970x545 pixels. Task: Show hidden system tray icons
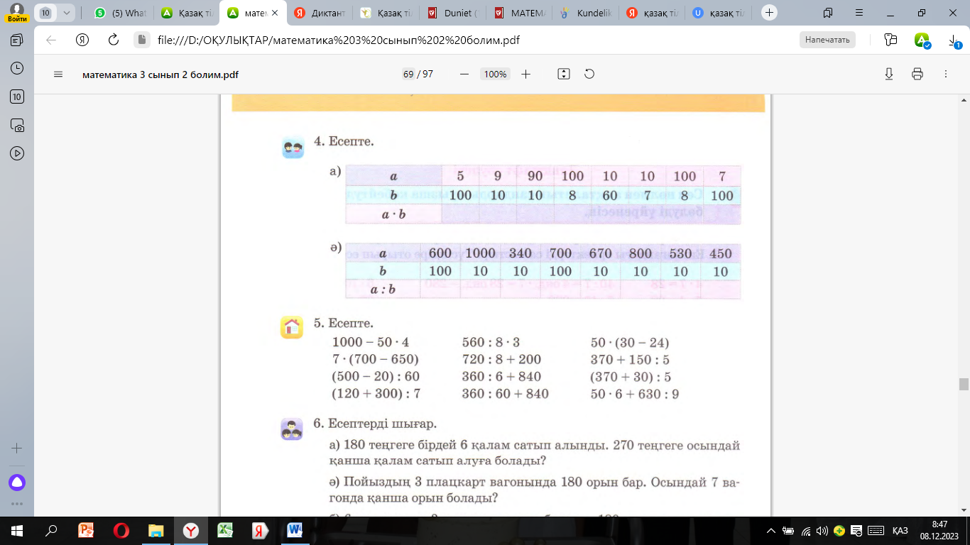click(771, 530)
